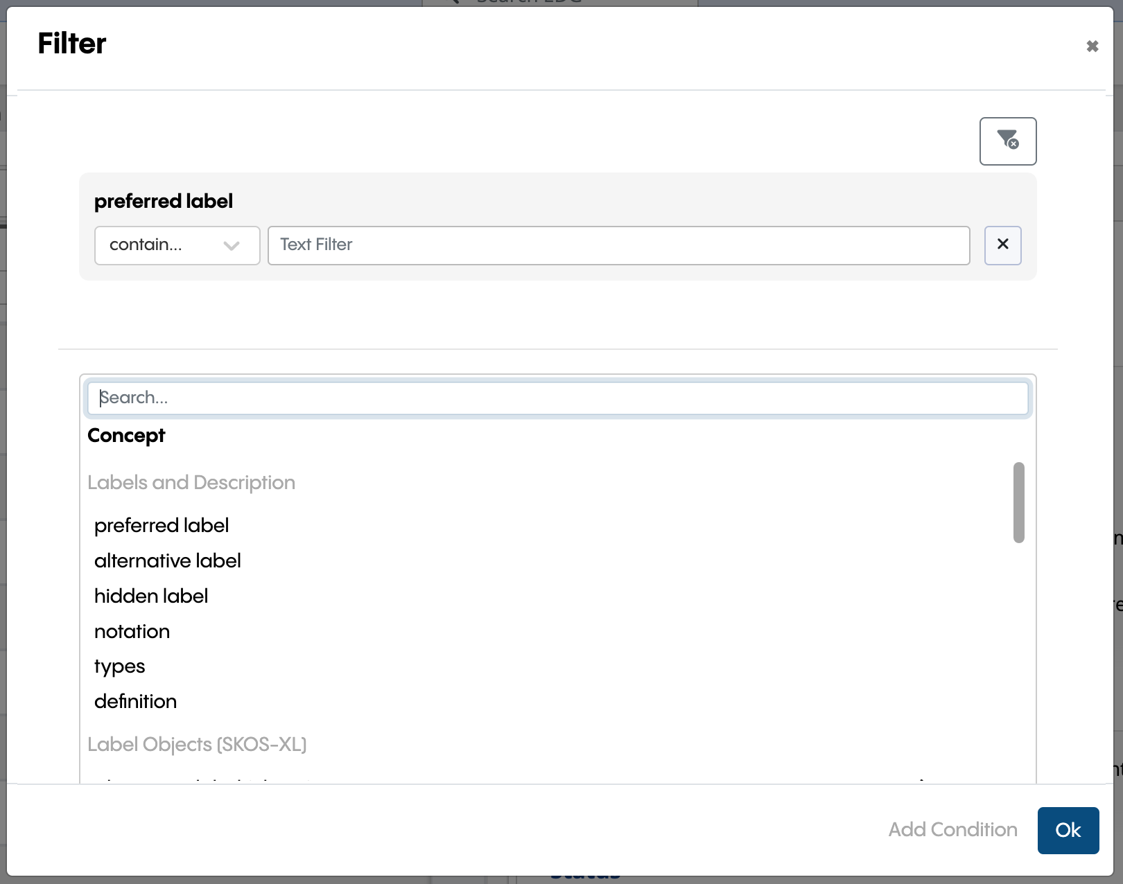Choose 'hidden label' from the property list
The image size is (1123, 884).
(x=151, y=596)
